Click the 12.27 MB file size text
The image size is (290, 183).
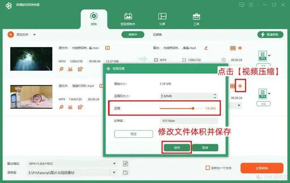coord(112,61)
